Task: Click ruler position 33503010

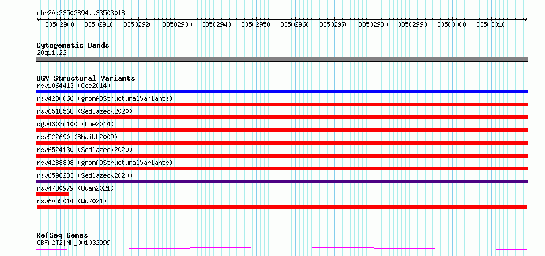Action: 491,24
